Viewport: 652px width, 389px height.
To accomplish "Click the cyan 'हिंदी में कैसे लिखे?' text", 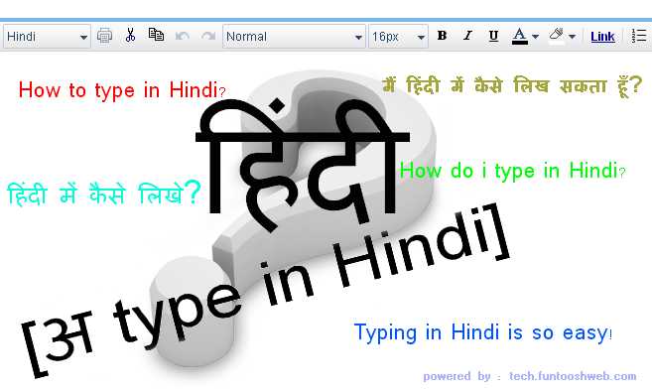I will [104, 193].
